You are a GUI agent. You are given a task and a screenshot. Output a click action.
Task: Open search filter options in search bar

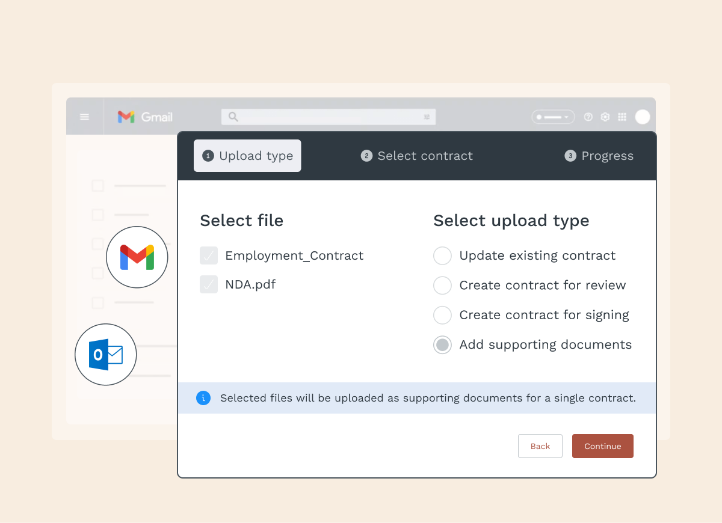427,117
